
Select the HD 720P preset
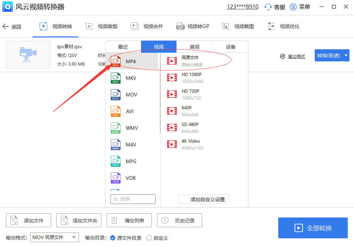coord(204,94)
